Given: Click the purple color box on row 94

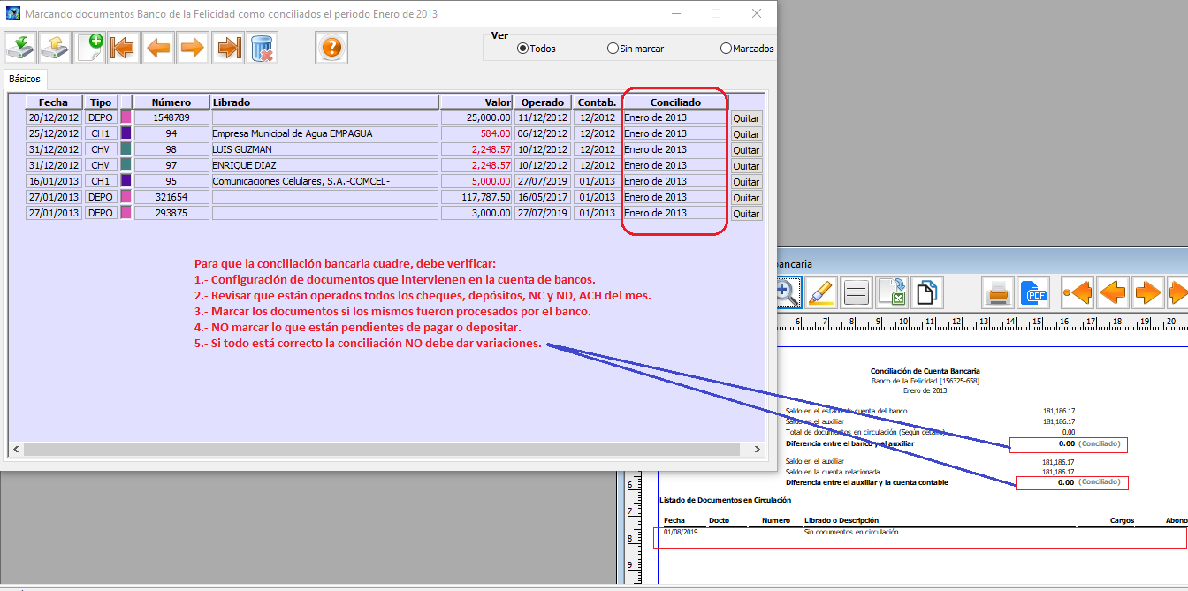Looking at the screenshot, I should (126, 133).
